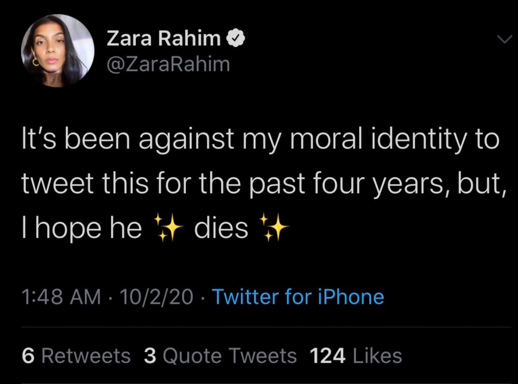Open the Quote Tweets list
The width and height of the screenshot is (518, 384).
230,356
